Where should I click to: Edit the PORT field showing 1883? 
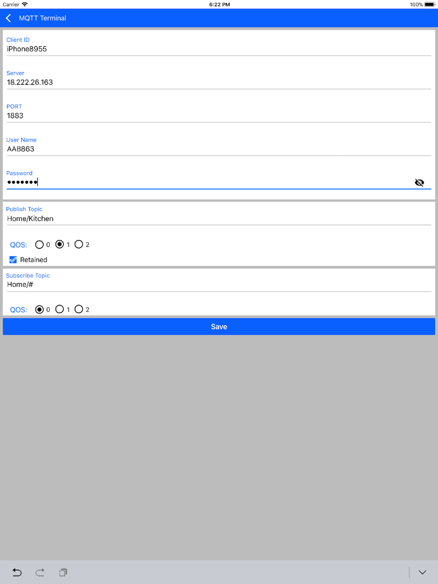click(x=219, y=116)
